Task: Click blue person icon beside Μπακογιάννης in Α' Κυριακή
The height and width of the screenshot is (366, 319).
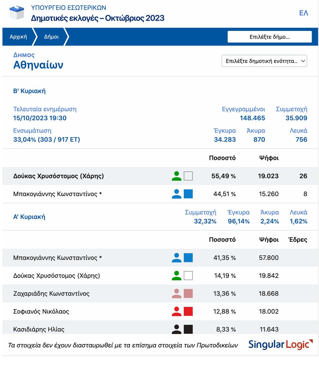Action: point(176,258)
